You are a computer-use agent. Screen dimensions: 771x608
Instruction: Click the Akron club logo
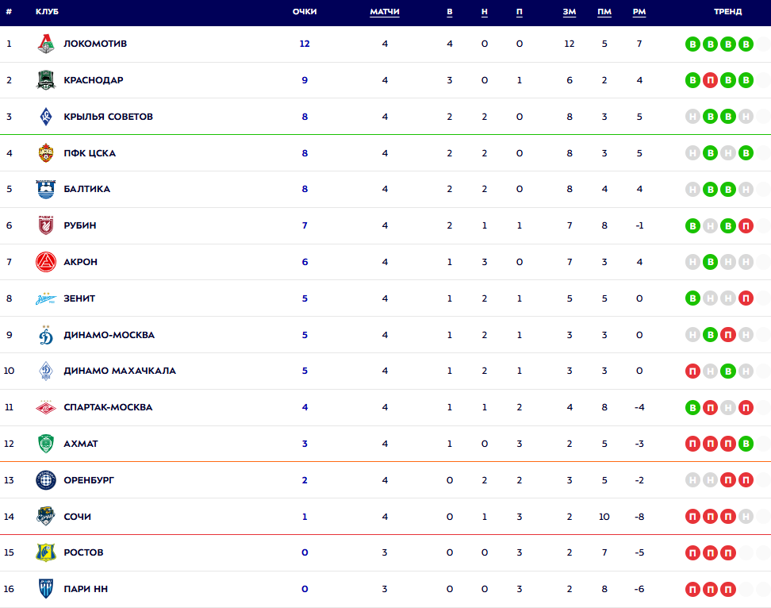pyautogui.click(x=46, y=262)
